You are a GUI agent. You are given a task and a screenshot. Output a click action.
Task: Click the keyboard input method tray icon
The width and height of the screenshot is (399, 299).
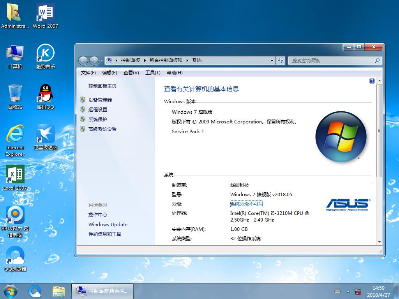coord(337,291)
